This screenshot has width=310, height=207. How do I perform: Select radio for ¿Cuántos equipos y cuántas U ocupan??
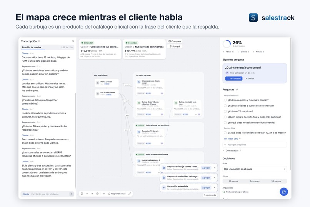point(225,100)
